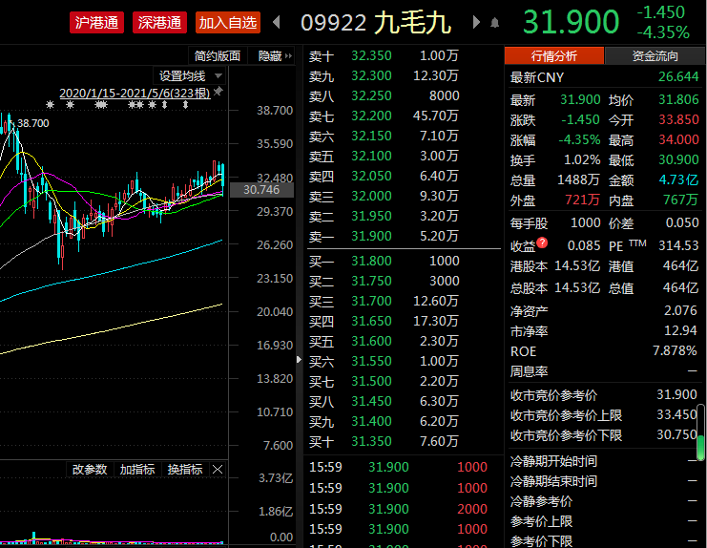
Task: Click the red question mark beside 收益
Action: point(542,244)
